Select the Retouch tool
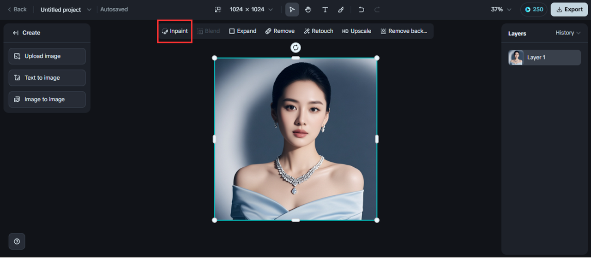This screenshot has height=258, width=591. [319, 31]
